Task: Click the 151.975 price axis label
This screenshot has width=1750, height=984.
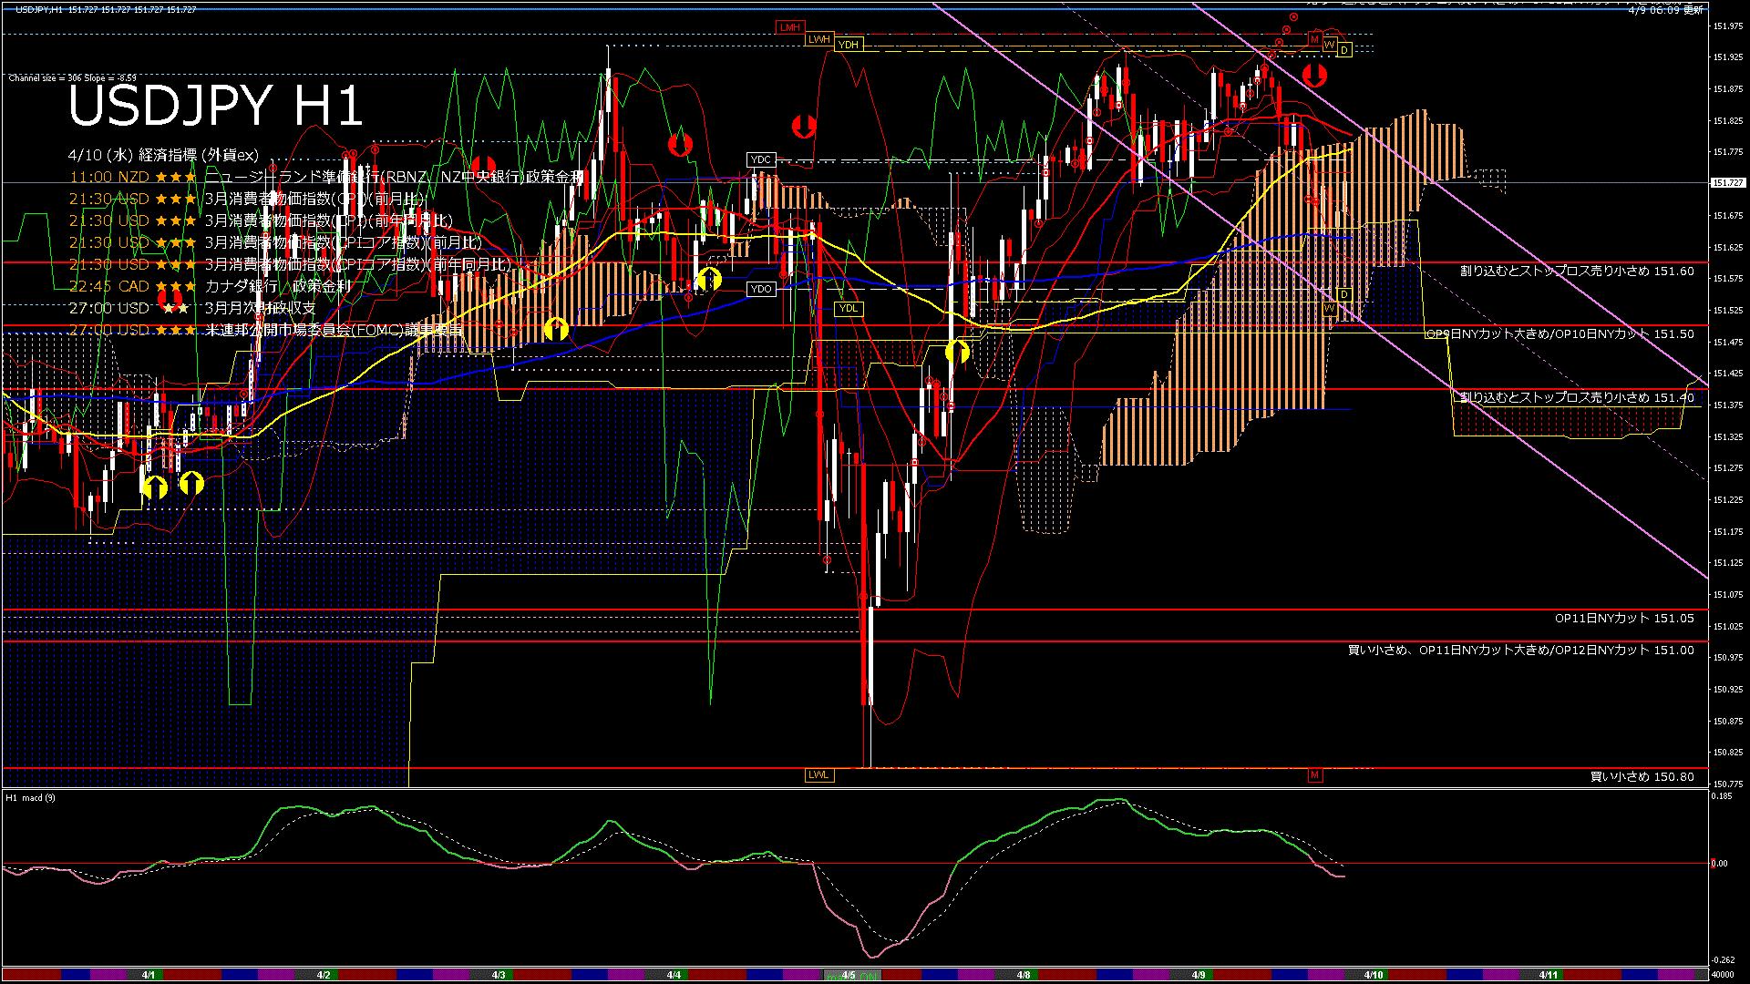Action: pyautogui.click(x=1728, y=26)
